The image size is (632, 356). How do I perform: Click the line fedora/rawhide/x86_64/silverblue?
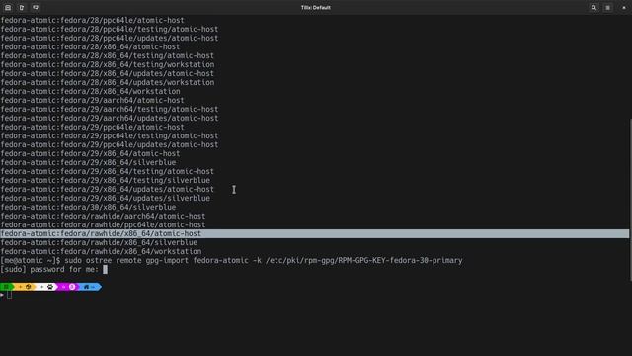tap(99, 242)
